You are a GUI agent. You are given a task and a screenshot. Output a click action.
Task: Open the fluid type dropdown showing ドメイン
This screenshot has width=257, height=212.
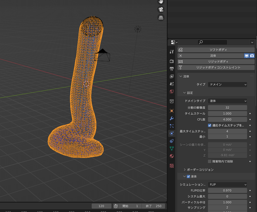pyautogui.click(x=227, y=84)
